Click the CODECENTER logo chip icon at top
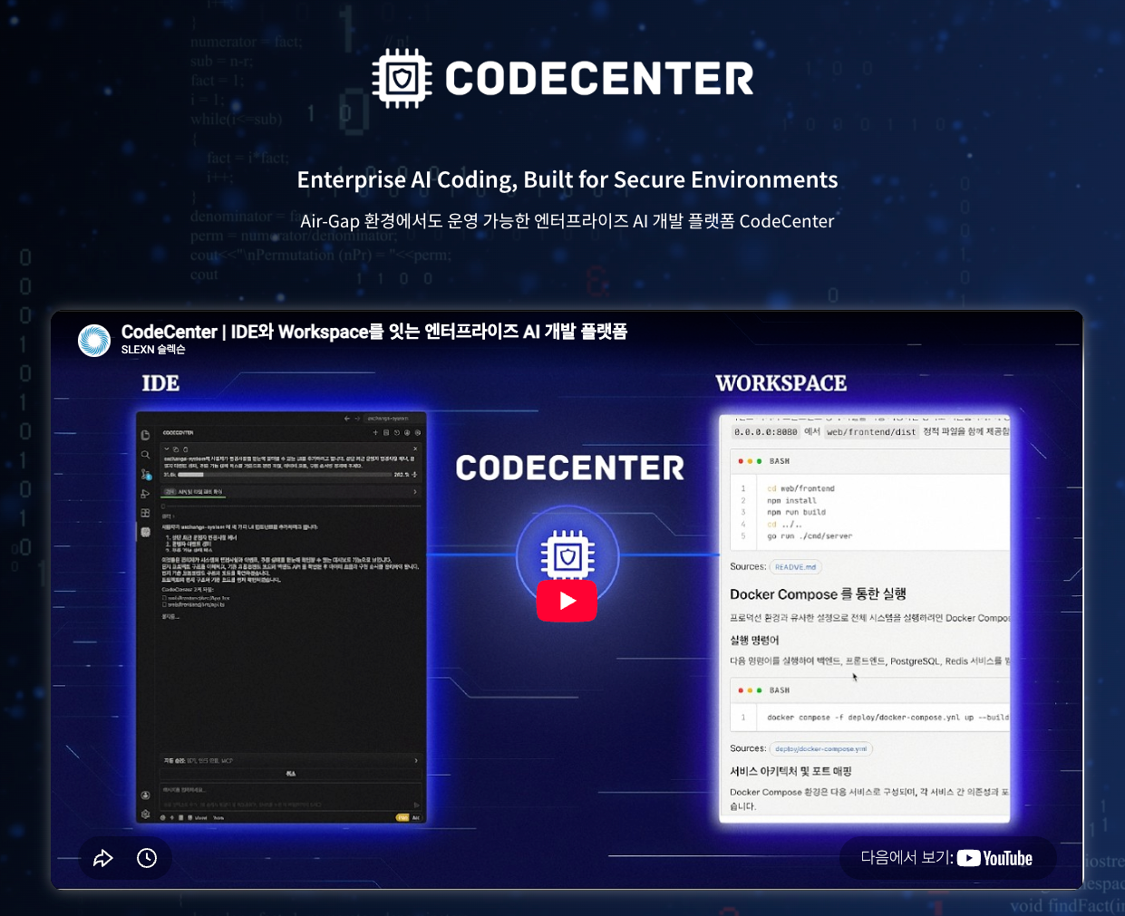1125x916 pixels. [402, 79]
